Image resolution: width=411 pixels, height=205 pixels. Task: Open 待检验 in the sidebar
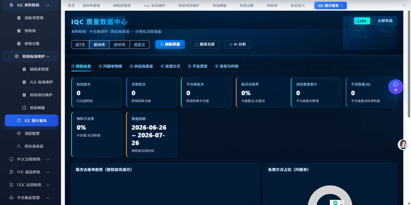pos(30,31)
